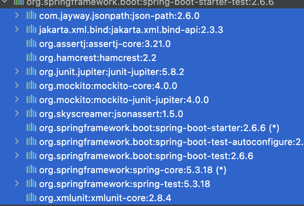
Task: Expand org.skyscreamer:jsonassert:1.5.0 node
Action: (17, 113)
